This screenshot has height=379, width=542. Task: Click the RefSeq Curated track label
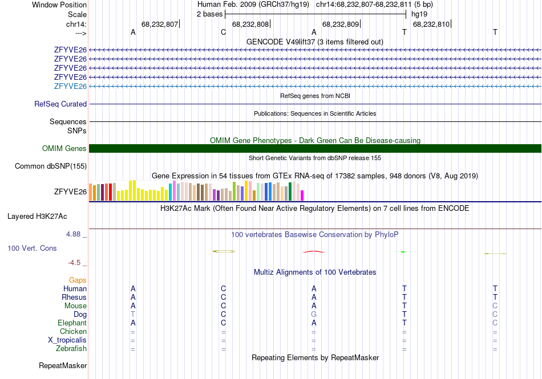coord(60,104)
